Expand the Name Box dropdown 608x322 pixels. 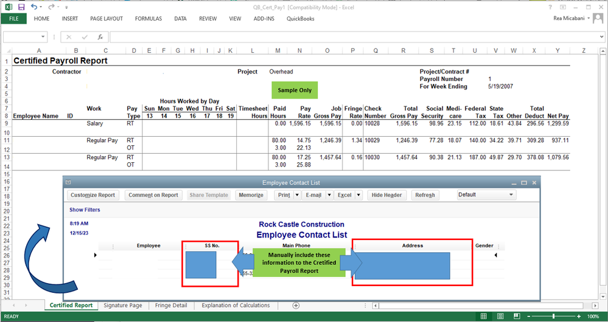[x=43, y=37]
